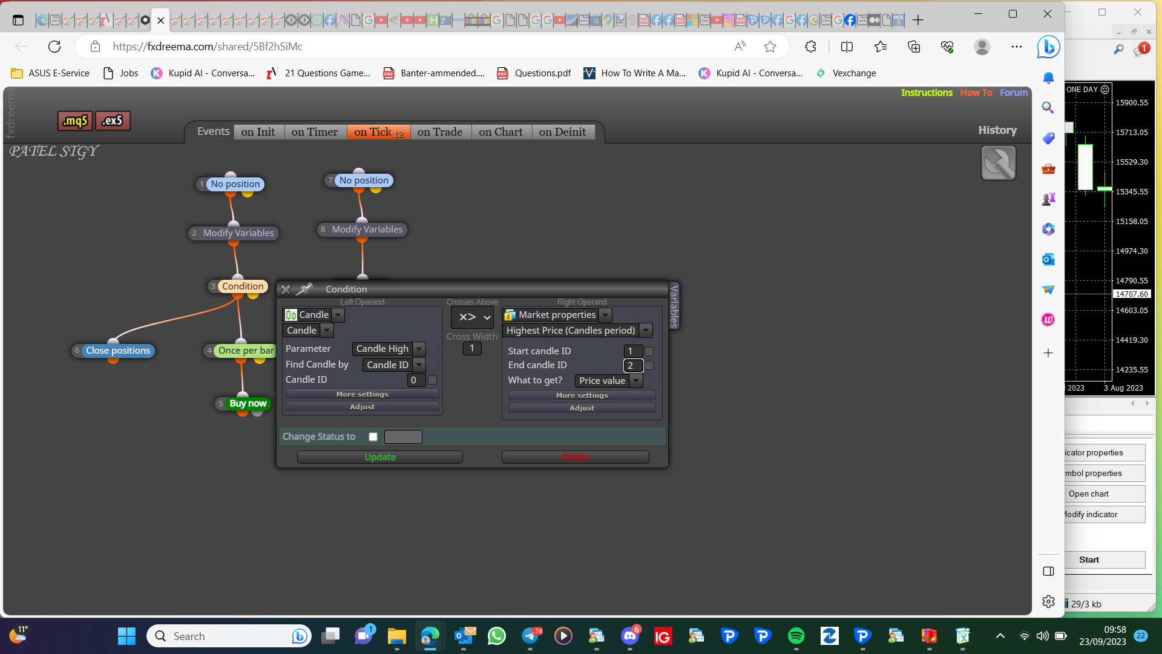1162x654 pixels.
Task: Toggle the Change Status to checkbox
Action: [373, 437]
